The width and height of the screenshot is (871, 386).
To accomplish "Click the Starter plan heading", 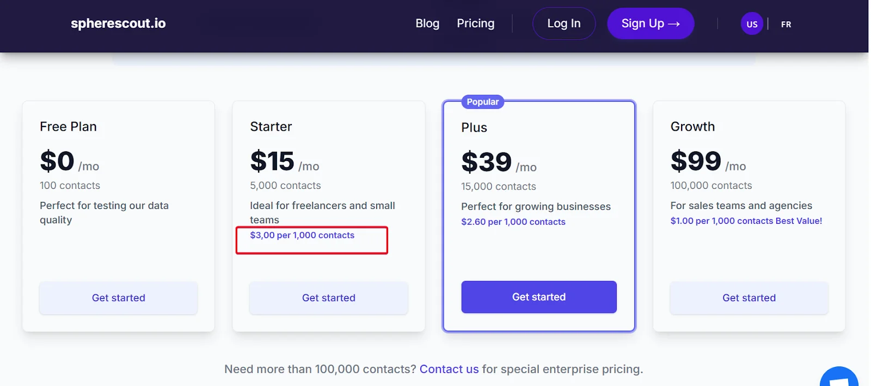I will pyautogui.click(x=271, y=126).
